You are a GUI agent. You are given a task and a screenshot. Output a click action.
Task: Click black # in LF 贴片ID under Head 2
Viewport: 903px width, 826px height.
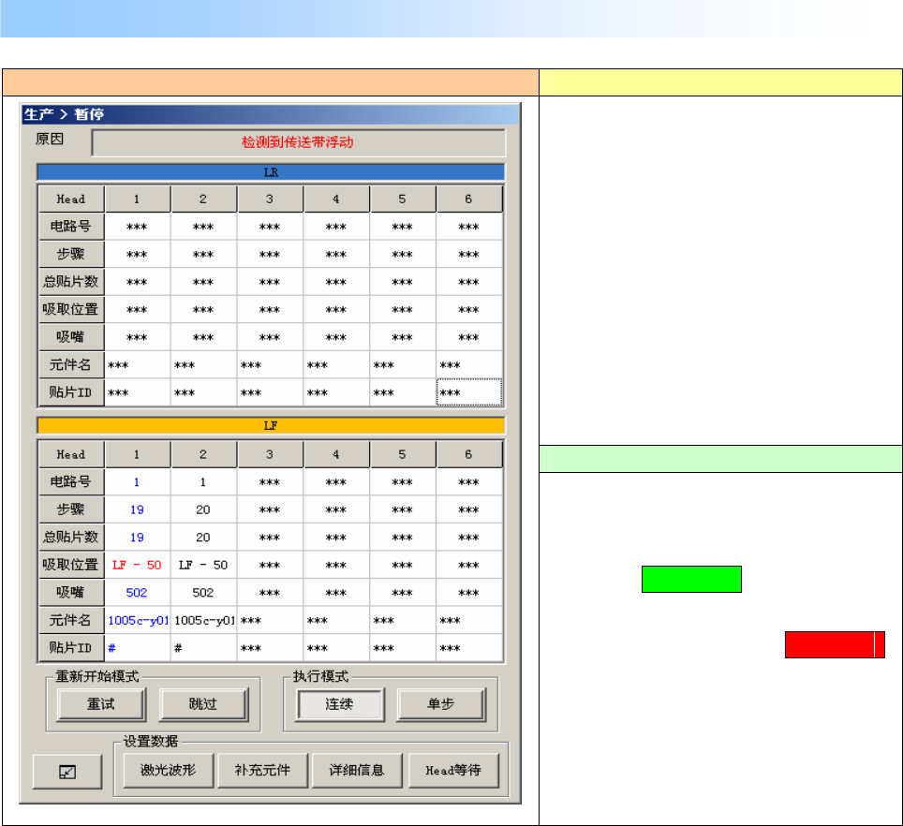(203, 647)
